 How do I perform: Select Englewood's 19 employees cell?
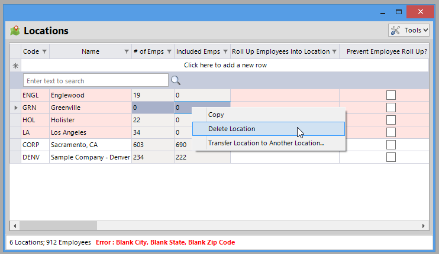153,95
